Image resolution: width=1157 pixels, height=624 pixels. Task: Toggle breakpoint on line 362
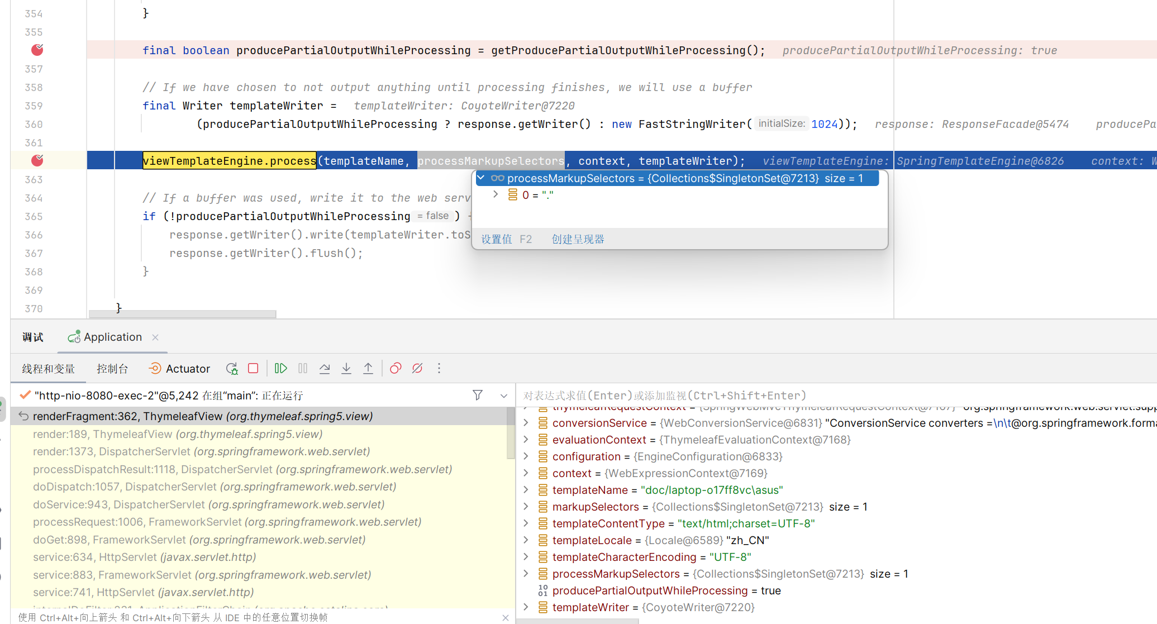pos(37,161)
